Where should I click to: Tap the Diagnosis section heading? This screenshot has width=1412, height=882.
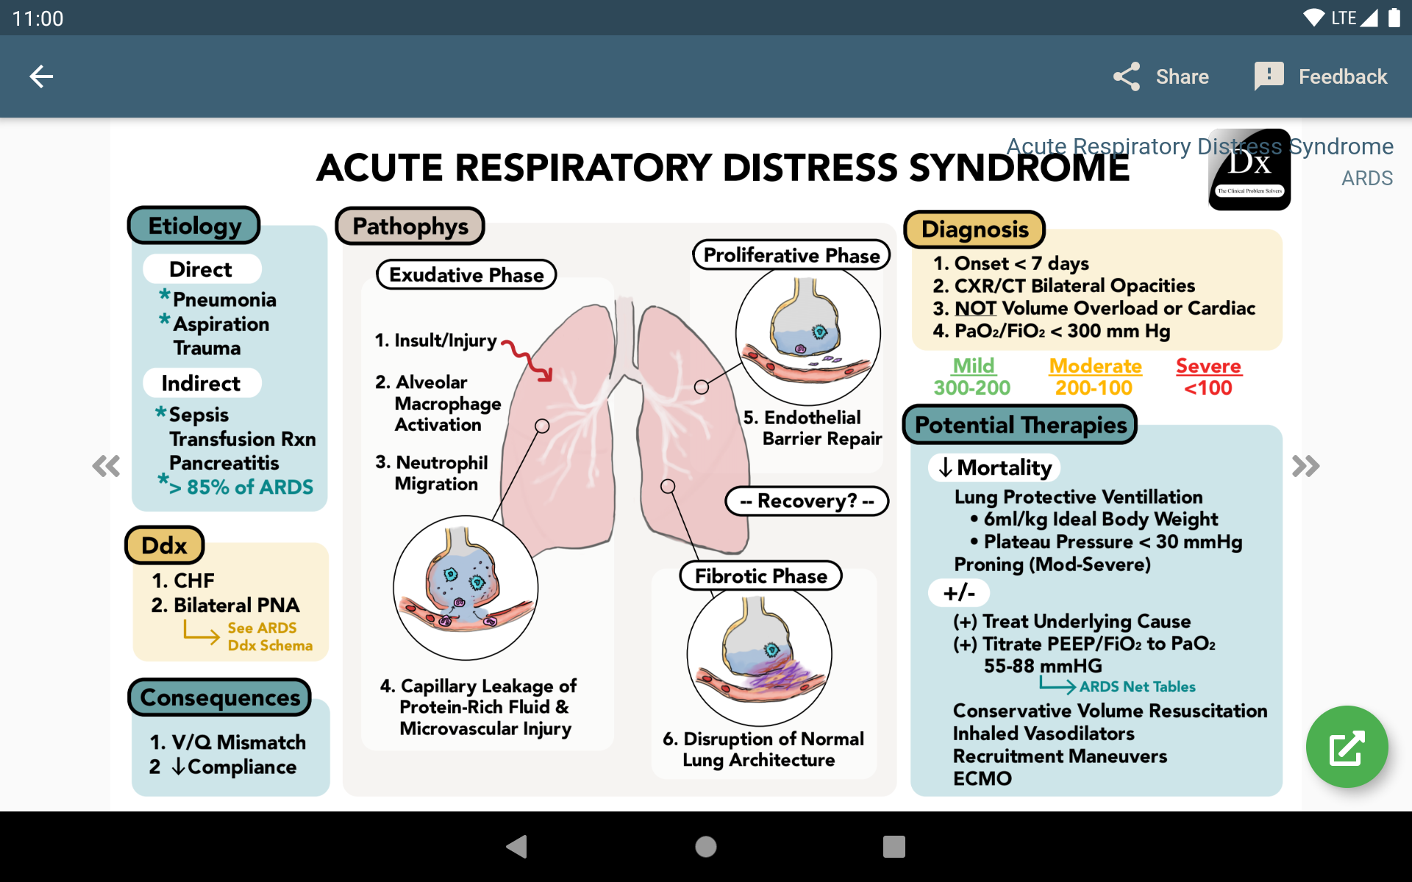coord(974,229)
